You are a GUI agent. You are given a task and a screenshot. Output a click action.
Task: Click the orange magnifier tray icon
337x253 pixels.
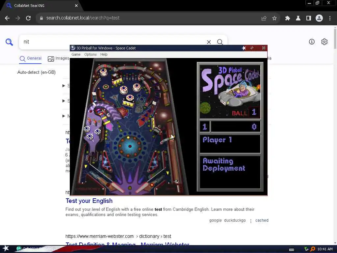click(x=313, y=249)
